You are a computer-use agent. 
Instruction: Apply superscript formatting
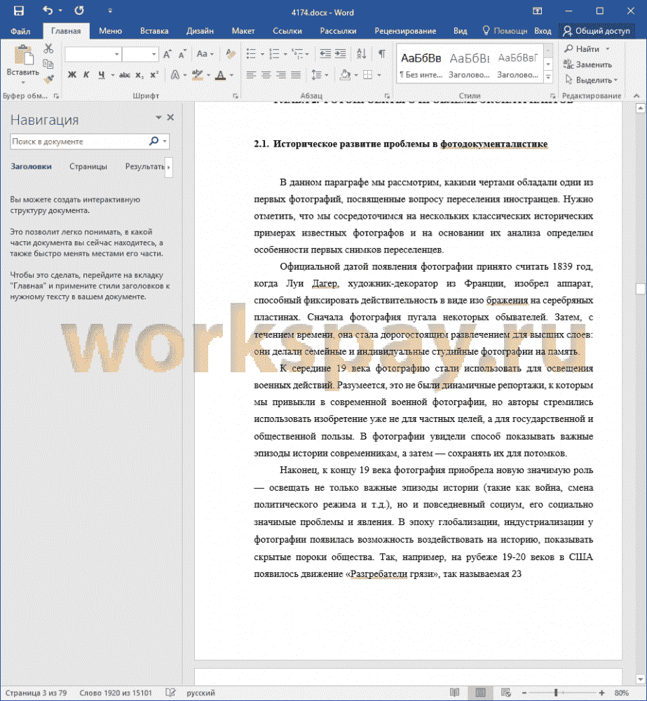coord(154,75)
